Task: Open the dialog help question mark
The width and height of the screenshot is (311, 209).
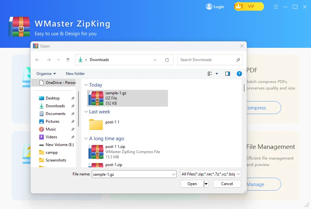Action: [239, 74]
